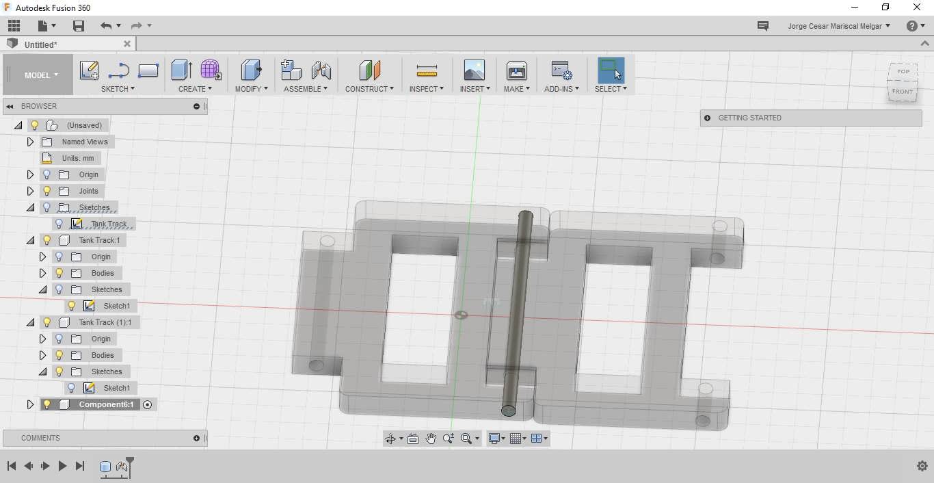This screenshot has width=934, height=483.
Task: Open the CONSTRUCT menu
Action: pos(369,89)
